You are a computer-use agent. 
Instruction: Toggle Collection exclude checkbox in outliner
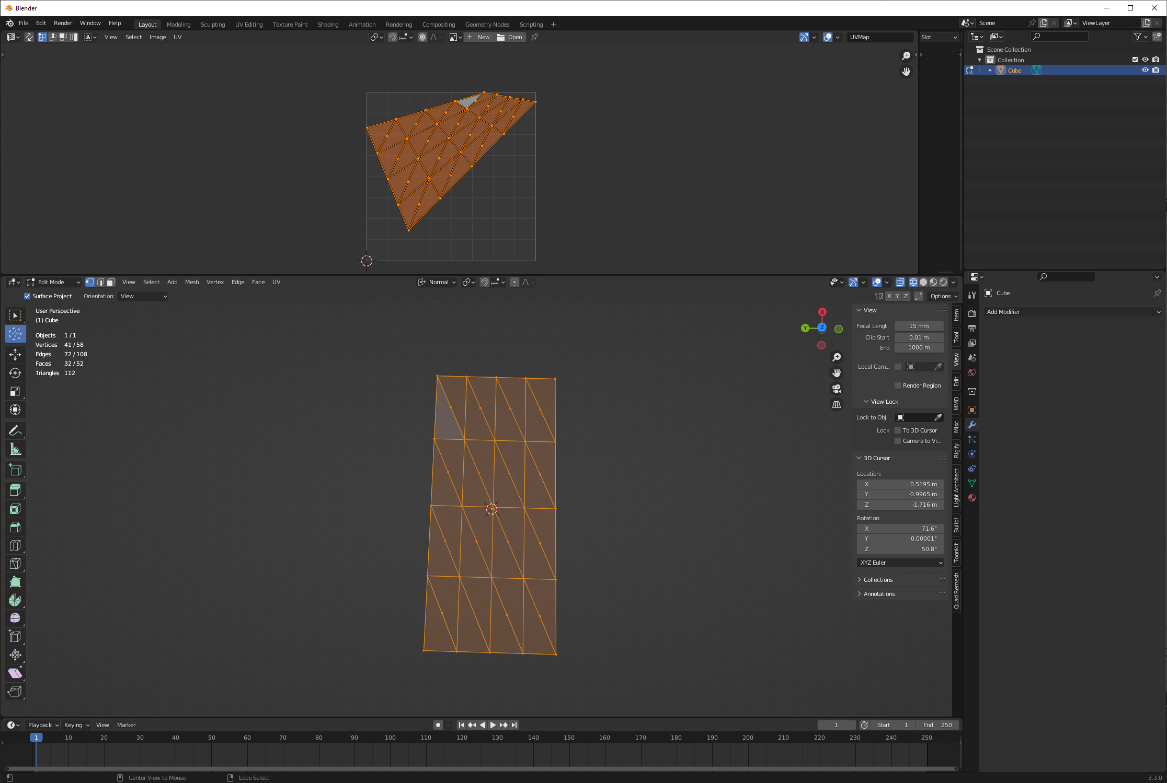1135,60
